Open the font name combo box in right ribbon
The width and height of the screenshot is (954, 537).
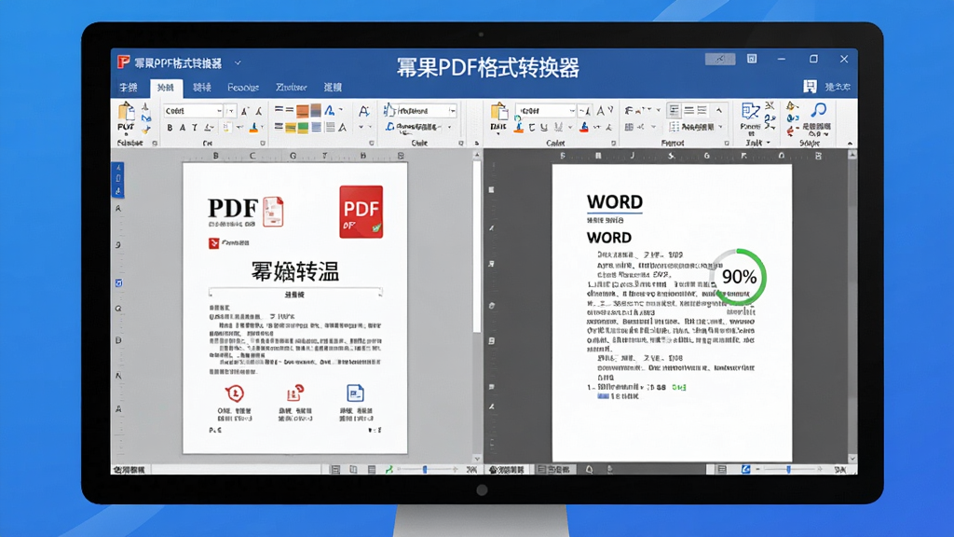(x=546, y=111)
